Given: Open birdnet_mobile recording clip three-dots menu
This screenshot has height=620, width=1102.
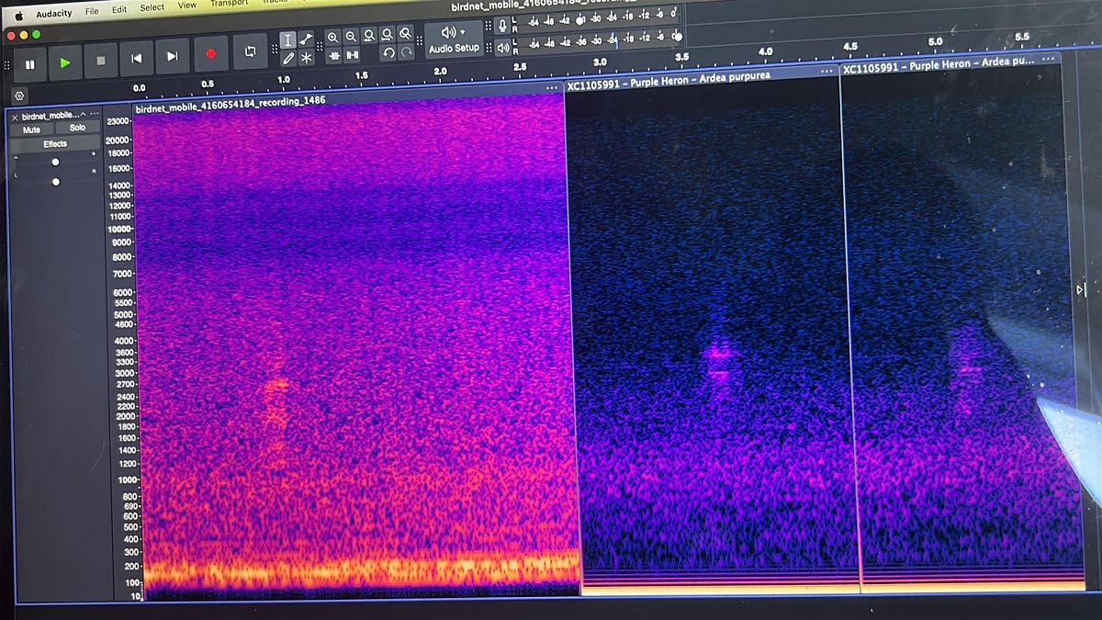Looking at the screenshot, I should (x=552, y=88).
